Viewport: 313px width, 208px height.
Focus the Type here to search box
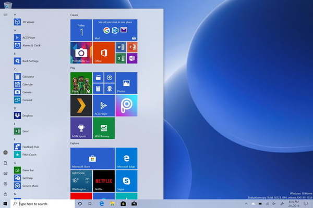click(x=43, y=204)
